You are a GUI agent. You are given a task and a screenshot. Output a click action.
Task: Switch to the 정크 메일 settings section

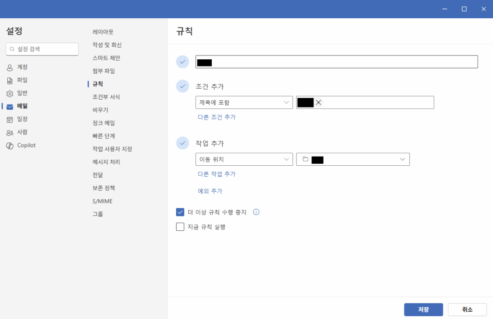click(x=103, y=123)
